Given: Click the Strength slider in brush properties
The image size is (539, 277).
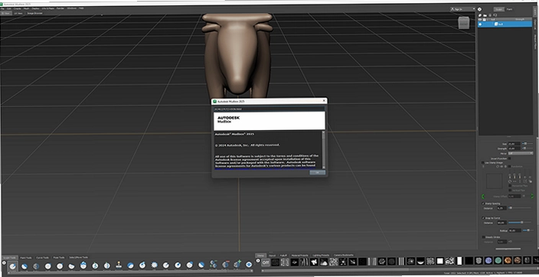Looking at the screenshot, I should pyautogui.click(x=528, y=148).
